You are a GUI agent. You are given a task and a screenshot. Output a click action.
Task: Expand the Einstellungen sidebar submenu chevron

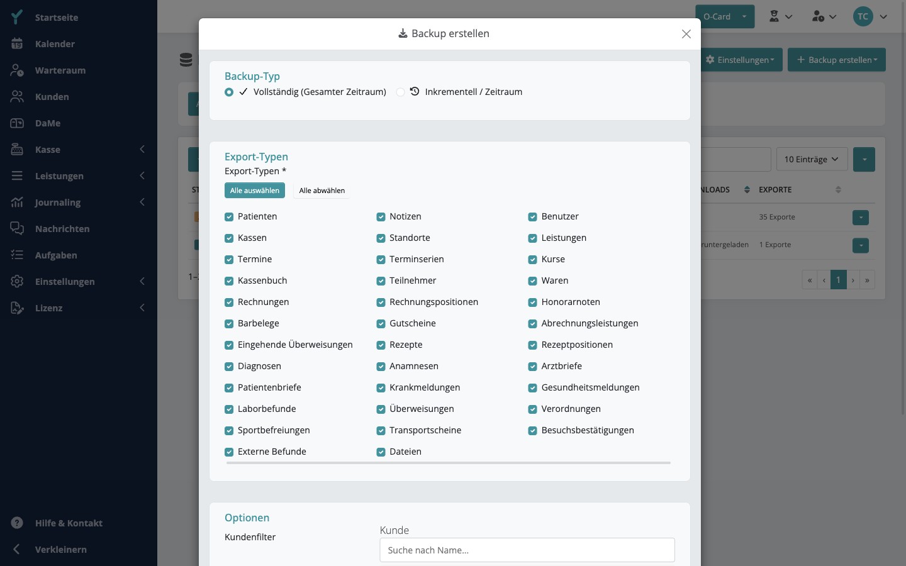point(142,281)
